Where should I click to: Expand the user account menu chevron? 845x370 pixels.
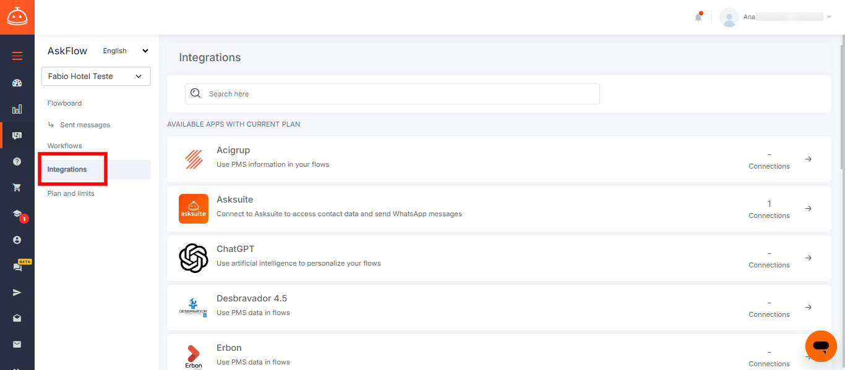coord(829,17)
